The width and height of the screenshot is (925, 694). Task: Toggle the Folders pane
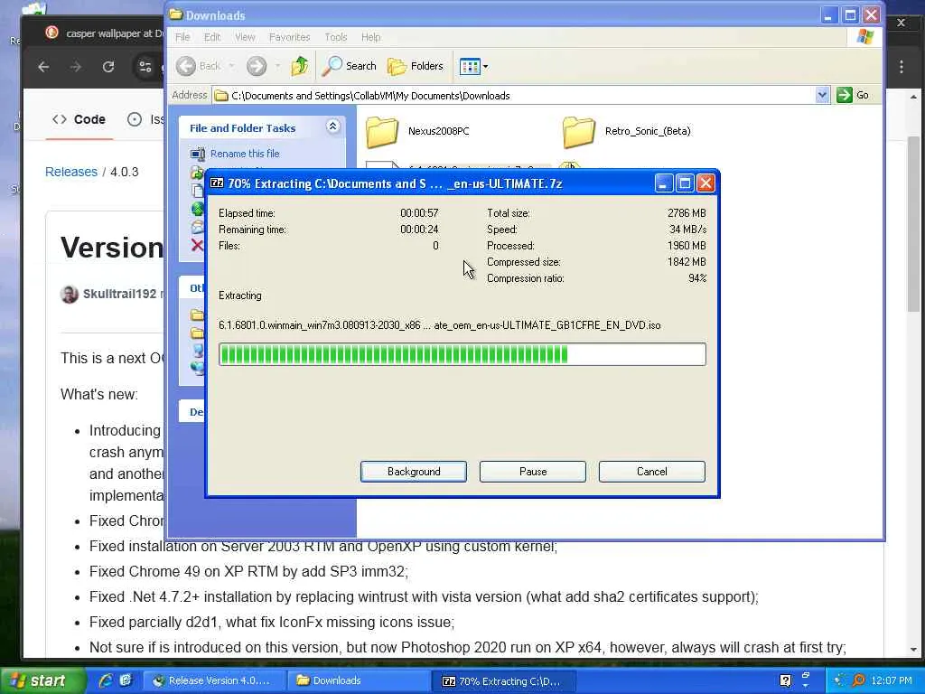[416, 66]
